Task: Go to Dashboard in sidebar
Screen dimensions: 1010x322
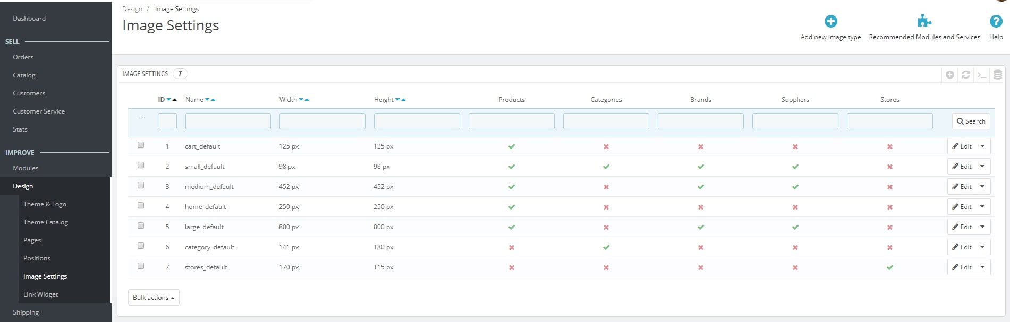Action: pyautogui.click(x=29, y=19)
